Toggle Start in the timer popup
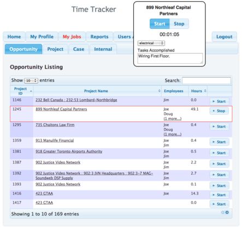 click(x=160, y=24)
